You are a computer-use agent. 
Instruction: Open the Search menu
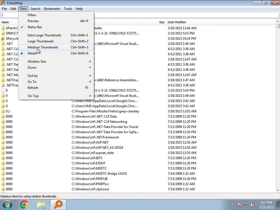click(x=35, y=9)
